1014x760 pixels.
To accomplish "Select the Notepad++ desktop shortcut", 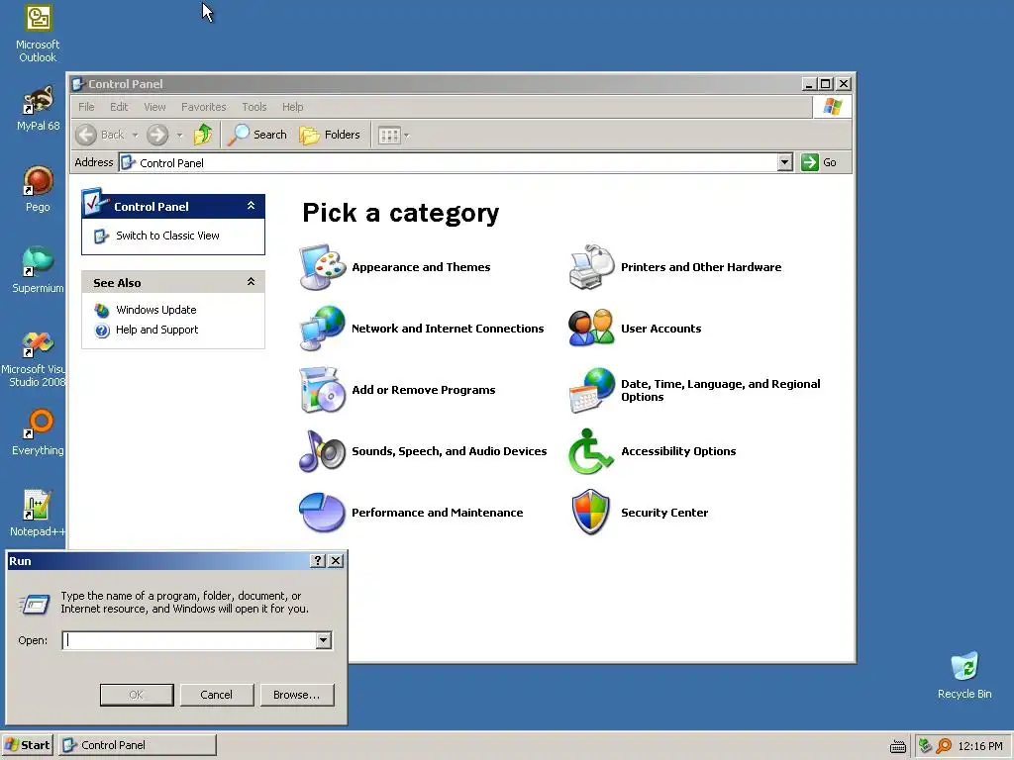I will point(38,514).
